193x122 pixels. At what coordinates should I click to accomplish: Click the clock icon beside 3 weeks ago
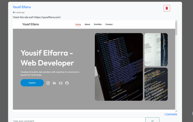[14, 12]
